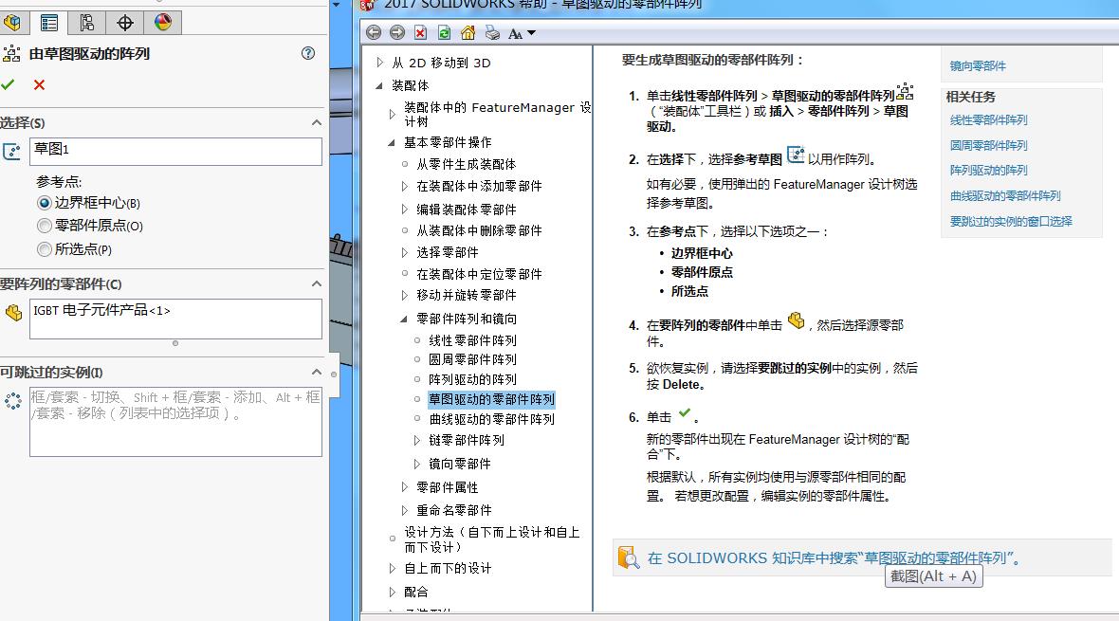The height and width of the screenshot is (621, 1119).
Task: Go forward in the help viewer
Action: pos(397,32)
